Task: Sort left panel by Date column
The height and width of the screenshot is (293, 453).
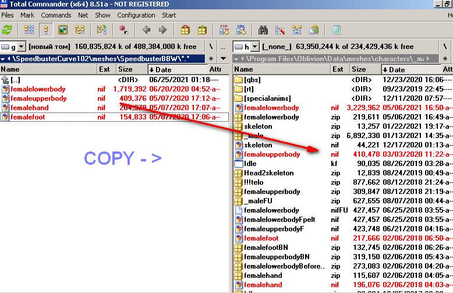Action: (178, 69)
